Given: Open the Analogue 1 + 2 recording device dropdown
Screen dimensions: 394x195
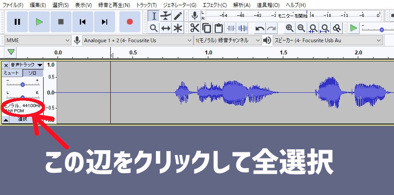Looking at the screenshot, I should 138,40.
